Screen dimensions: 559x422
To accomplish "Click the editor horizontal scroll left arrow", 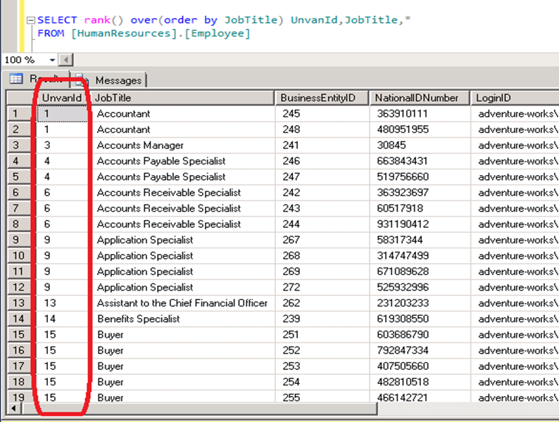I will coord(65,60).
